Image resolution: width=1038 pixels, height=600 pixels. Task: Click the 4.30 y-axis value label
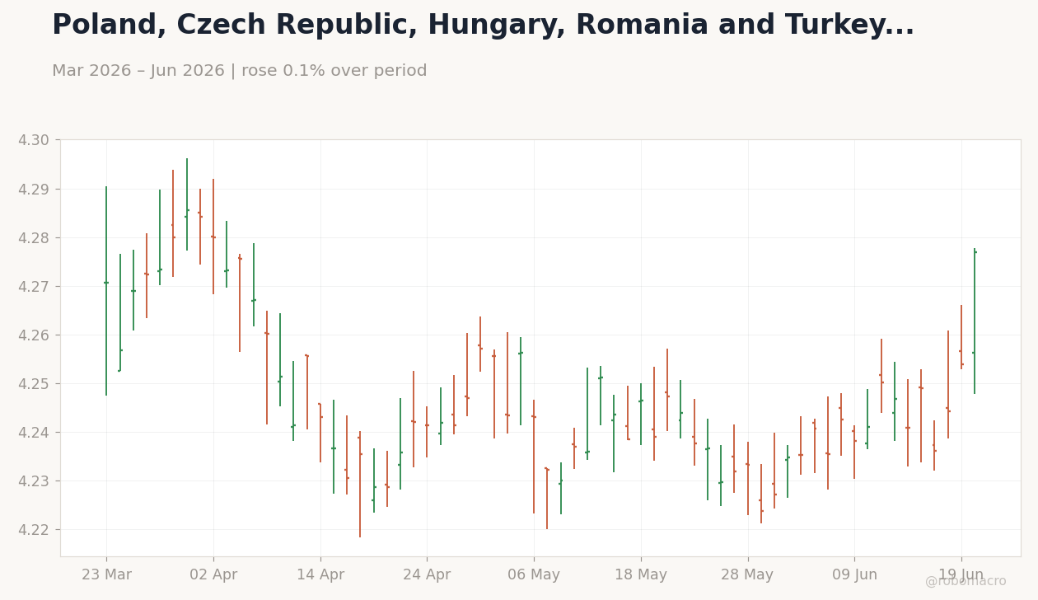[34, 140]
